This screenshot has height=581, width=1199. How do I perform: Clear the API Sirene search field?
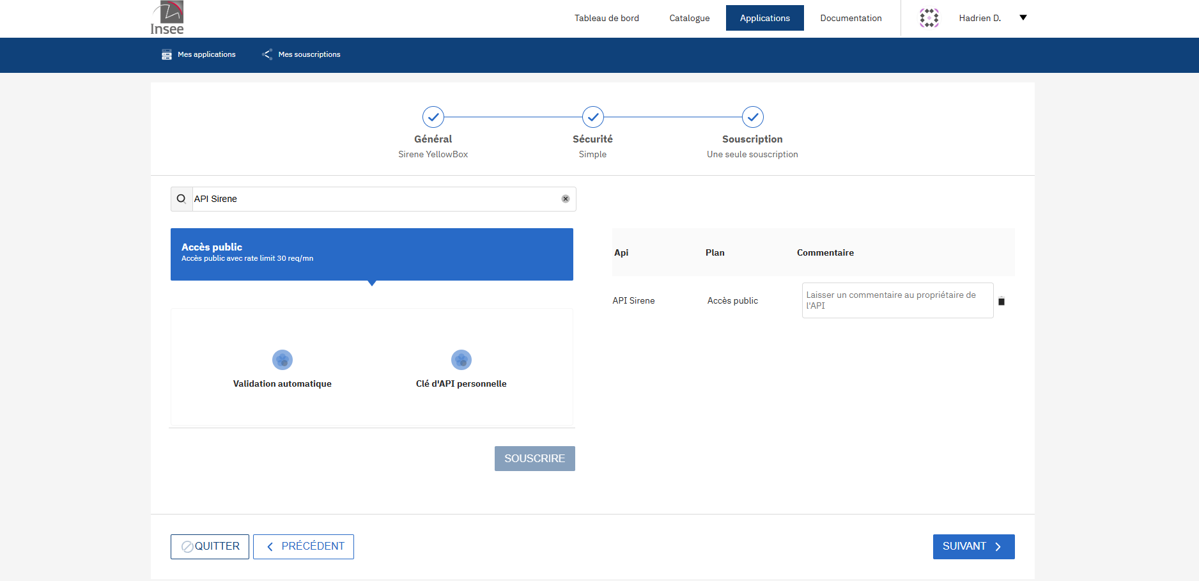565,199
